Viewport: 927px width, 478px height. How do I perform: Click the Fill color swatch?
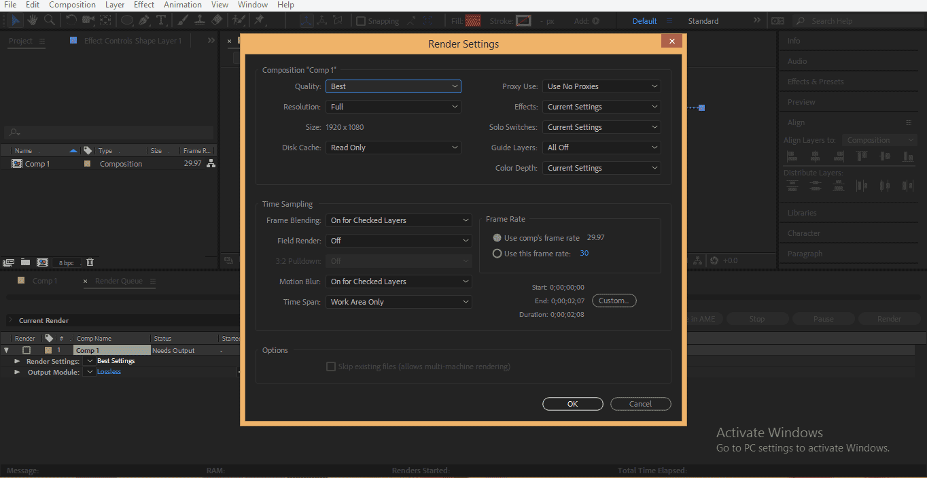(473, 21)
